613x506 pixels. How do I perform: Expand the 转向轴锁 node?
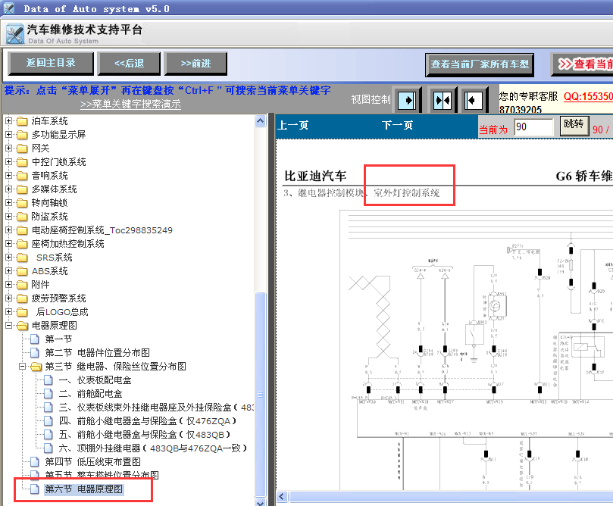pyautogui.click(x=8, y=203)
